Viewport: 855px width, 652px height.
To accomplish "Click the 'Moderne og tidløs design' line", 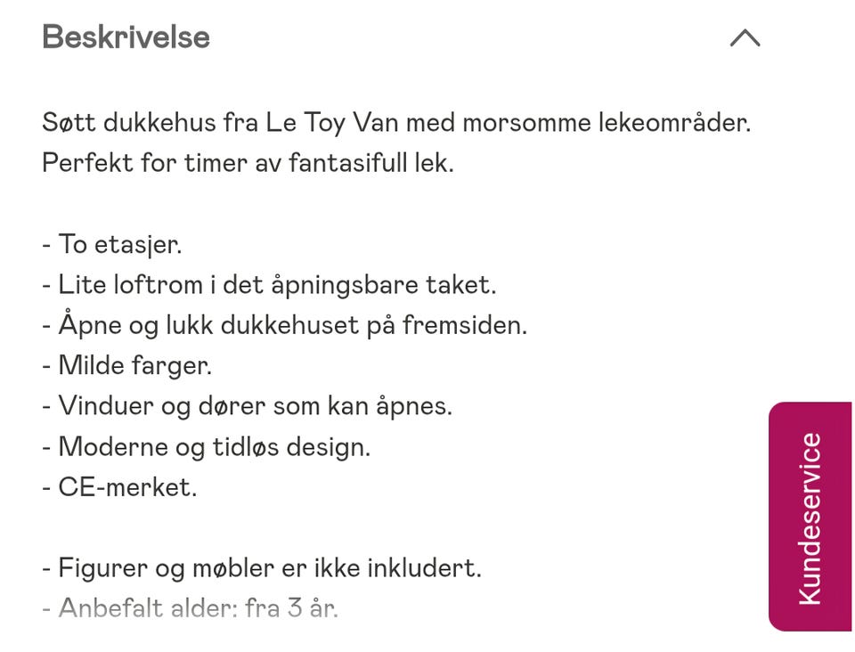I will point(214,446).
